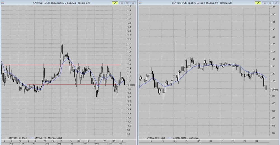The image size is (280, 145).
Task: Click the 10,99000 price label on daily axis
Action: 131,85
